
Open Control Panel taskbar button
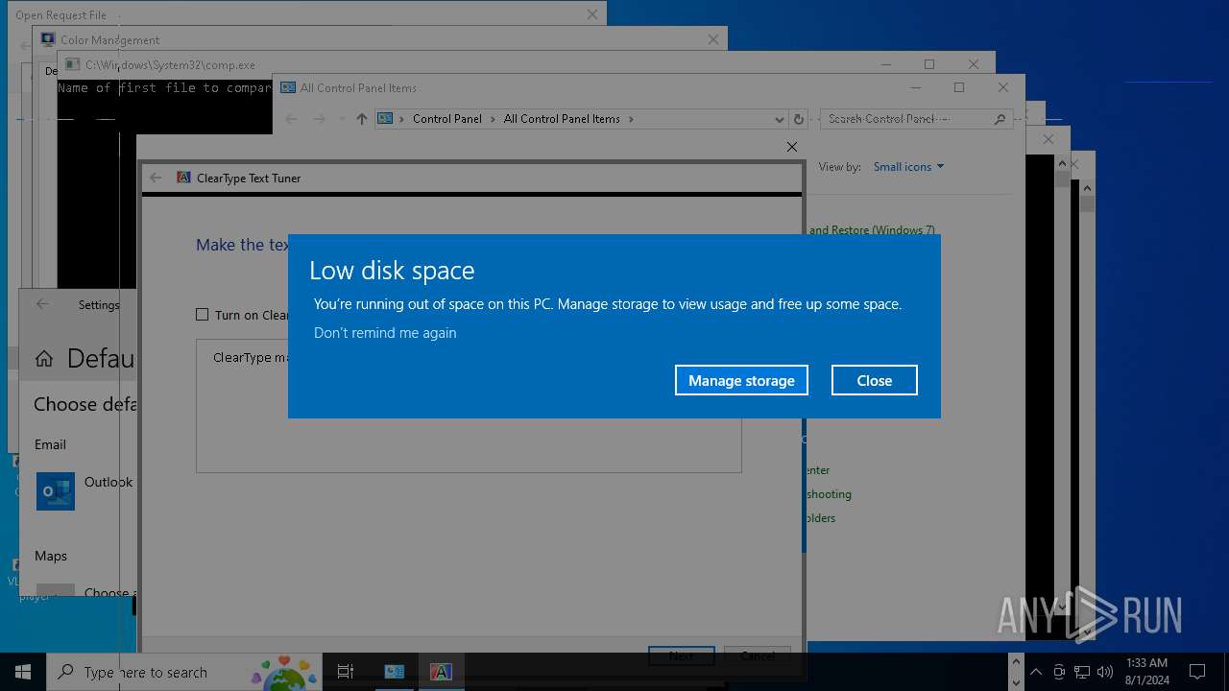coord(395,672)
